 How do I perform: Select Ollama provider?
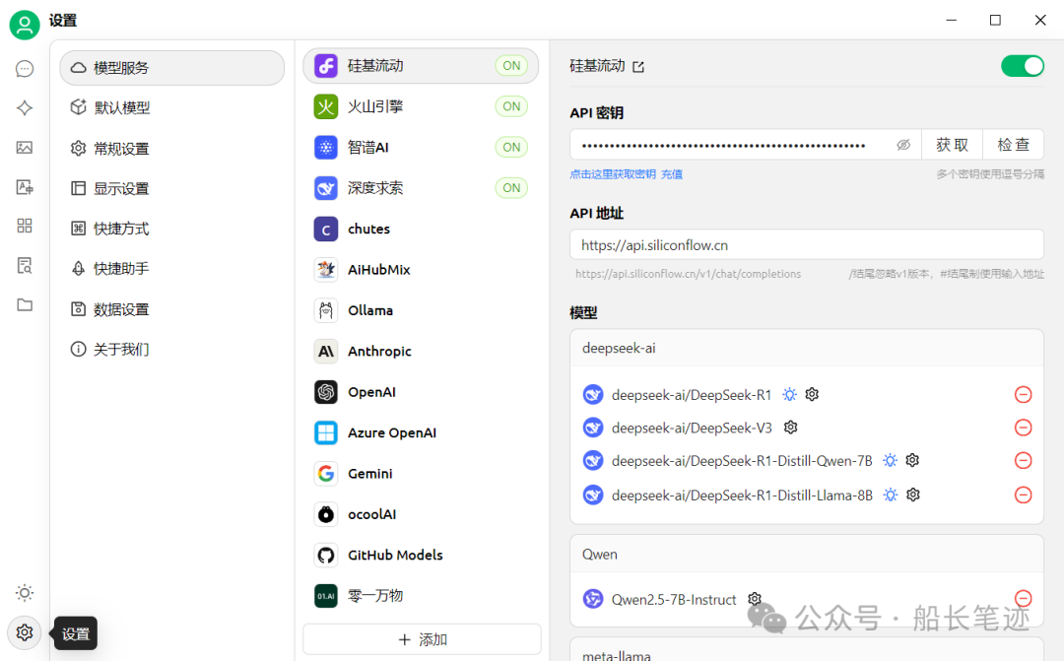pos(421,310)
